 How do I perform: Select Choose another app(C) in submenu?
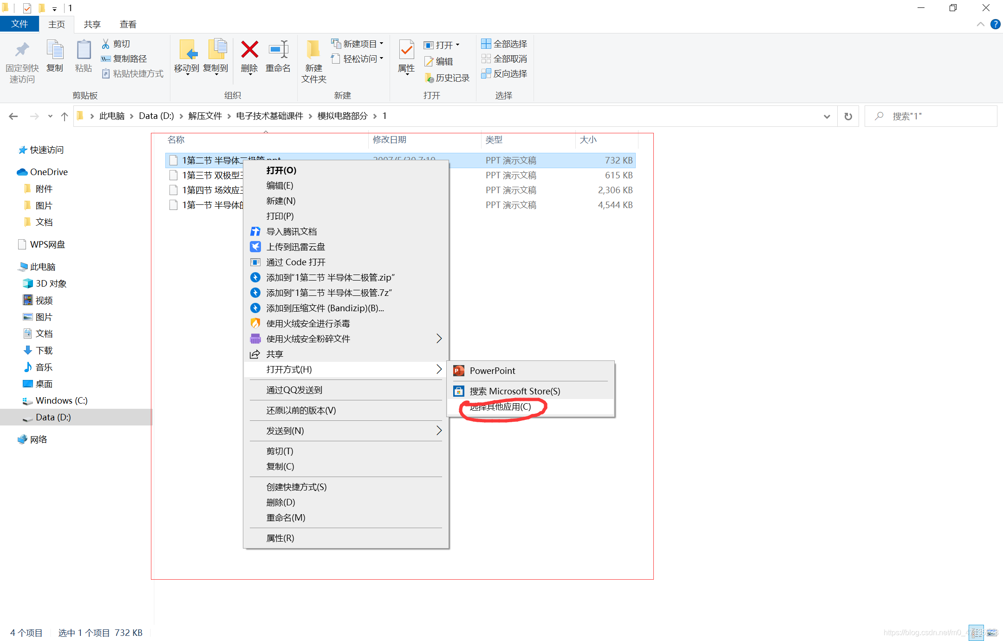pyautogui.click(x=530, y=406)
